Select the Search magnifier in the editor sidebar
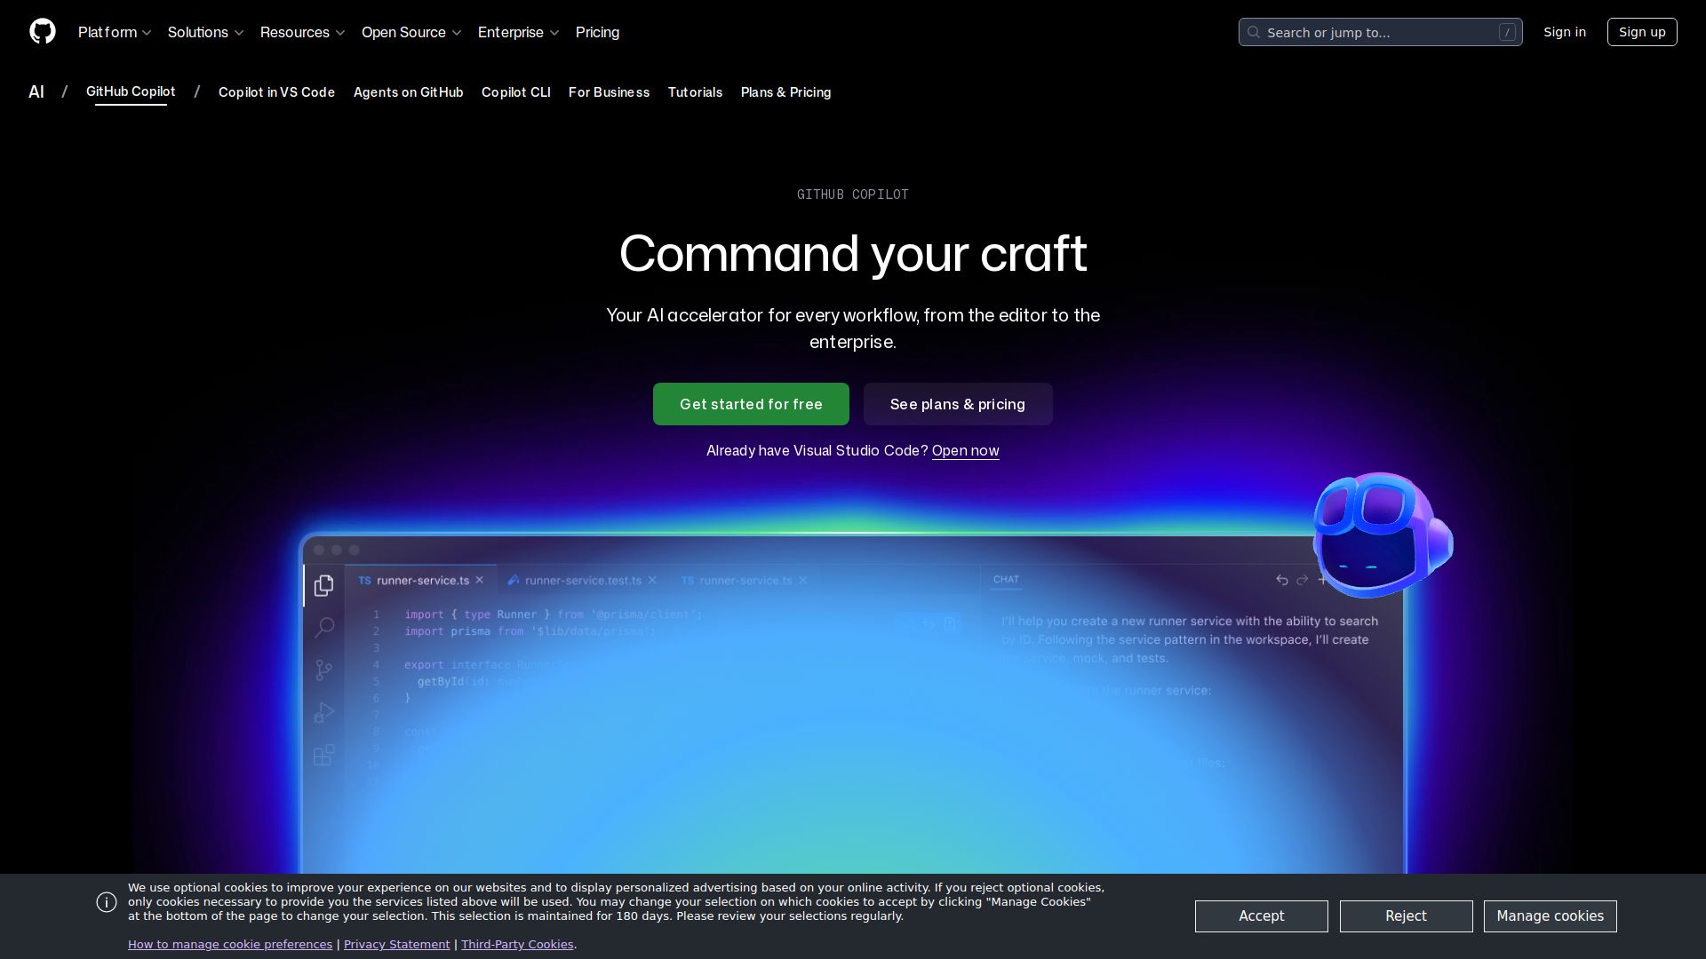The width and height of the screenshot is (1706, 959). (x=323, y=627)
